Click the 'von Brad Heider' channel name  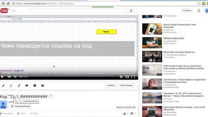click(x=170, y=112)
